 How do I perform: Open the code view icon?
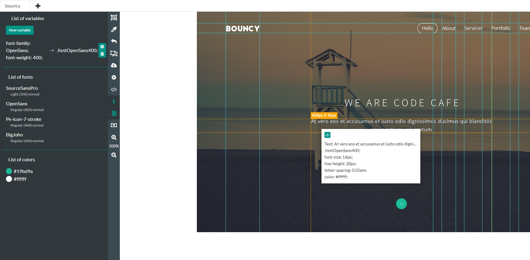114,89
